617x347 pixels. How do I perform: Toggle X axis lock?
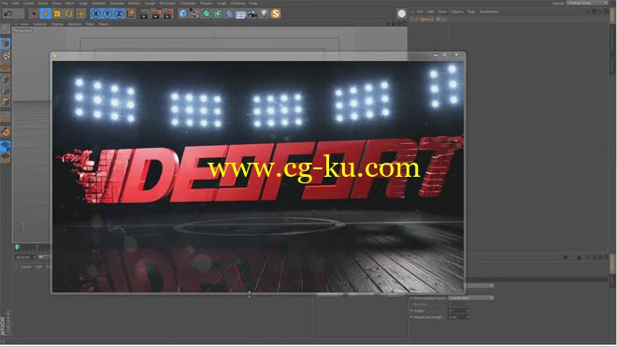(x=95, y=14)
